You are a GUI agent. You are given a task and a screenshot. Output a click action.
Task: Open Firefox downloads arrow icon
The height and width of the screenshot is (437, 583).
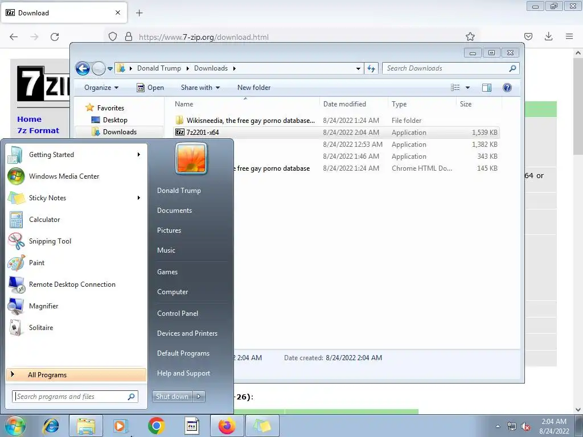(x=548, y=36)
